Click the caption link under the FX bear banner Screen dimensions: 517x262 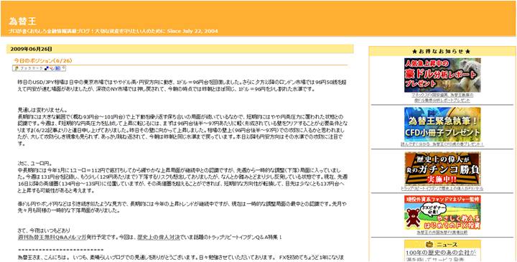[x=442, y=233]
